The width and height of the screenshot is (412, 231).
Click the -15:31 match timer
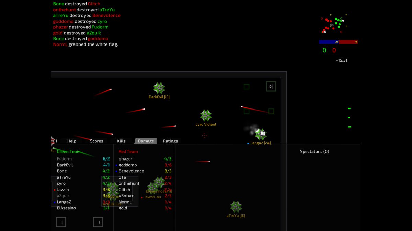[342, 60]
